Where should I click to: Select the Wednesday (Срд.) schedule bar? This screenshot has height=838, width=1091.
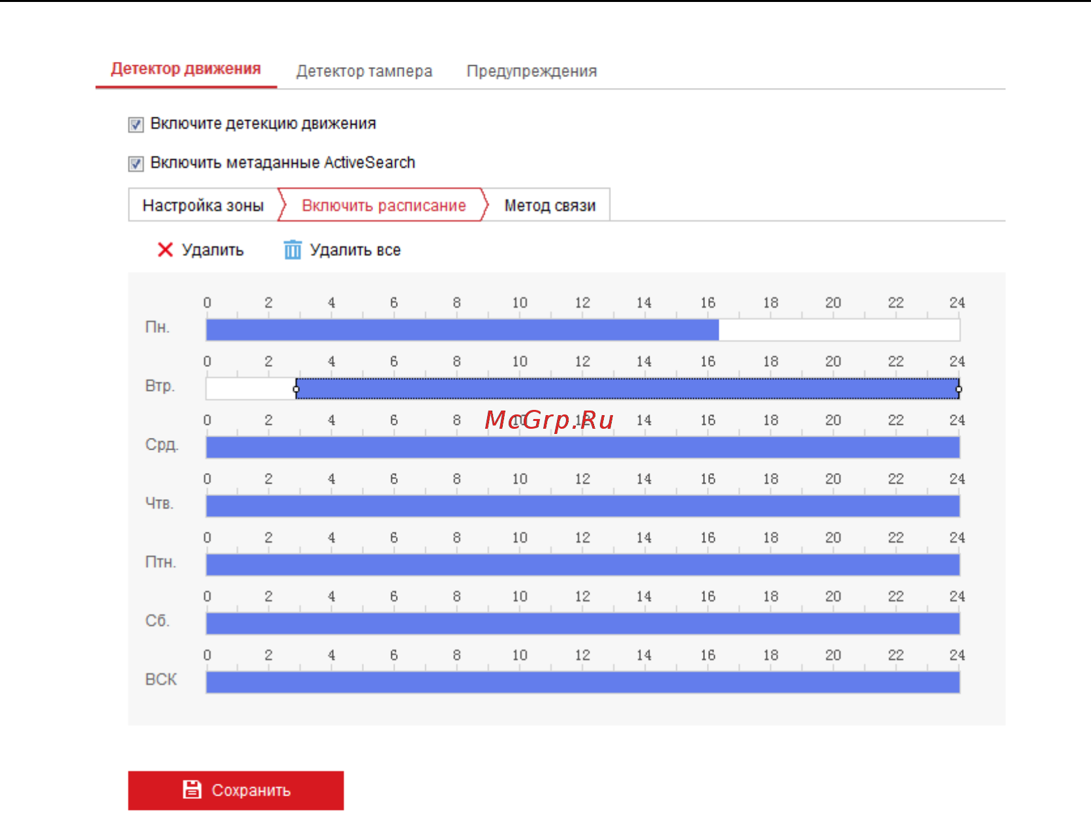point(583,447)
